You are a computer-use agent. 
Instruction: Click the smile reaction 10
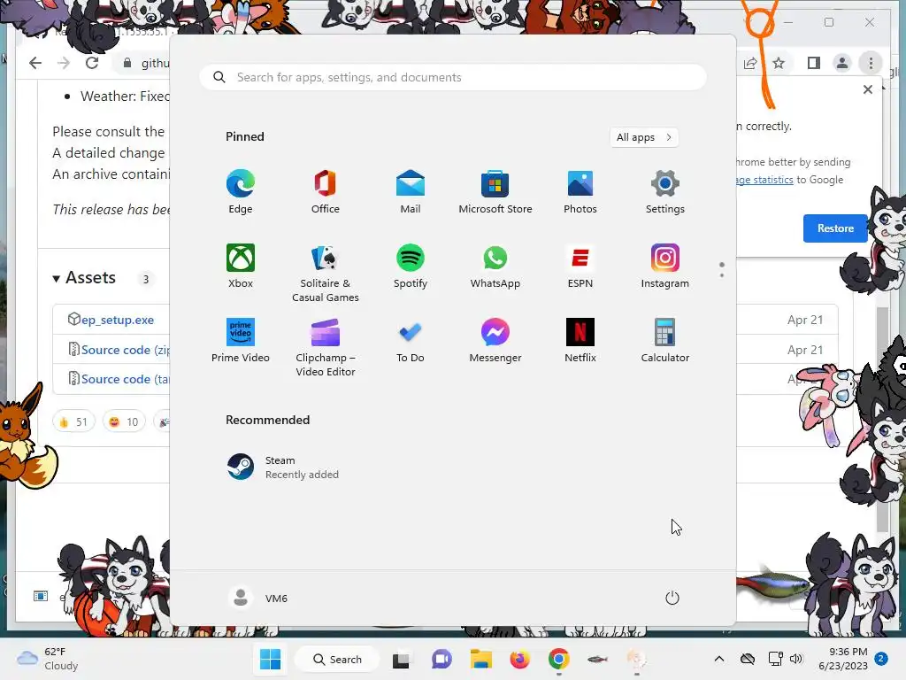pos(124,422)
